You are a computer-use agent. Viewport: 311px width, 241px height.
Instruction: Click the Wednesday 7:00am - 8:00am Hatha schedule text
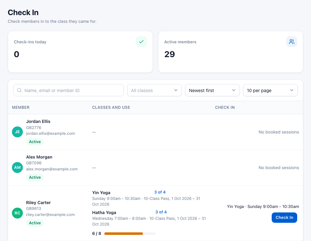[149, 221]
